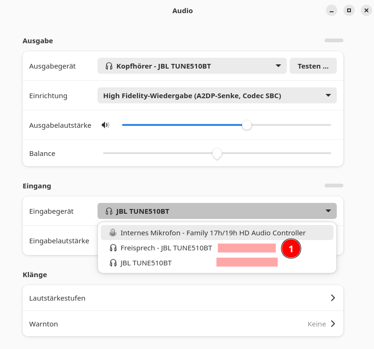Minimize the Audio window

(332, 11)
